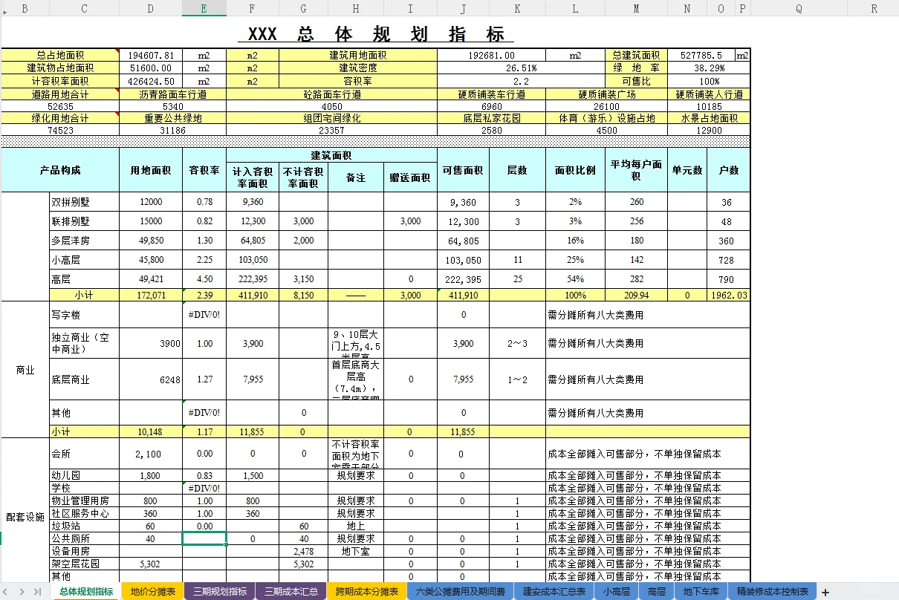The height and width of the screenshot is (600, 899).
Task: Click the 双拼别墅 row label cell
Action: click(84, 200)
